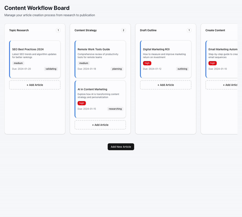Select medium priority tag on Remote Work Tools Guide
Viewport: 242px width, 217px height.
83,63
